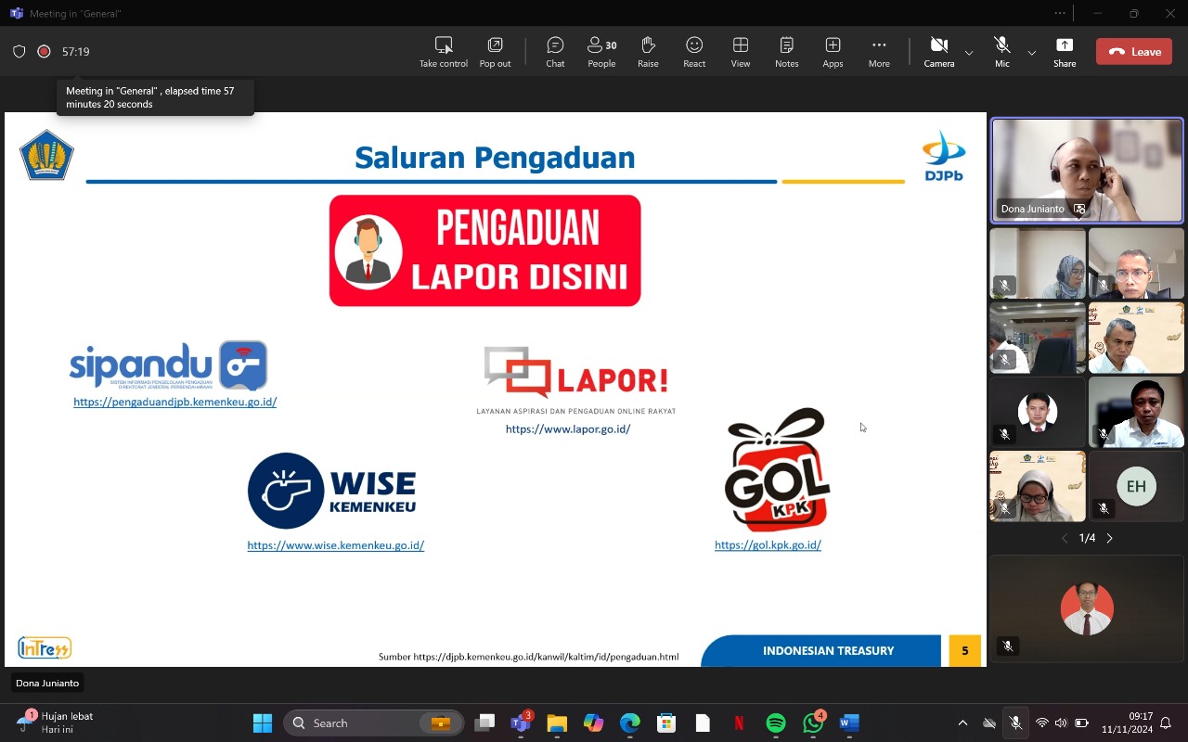Open Netflix from the taskbar
The height and width of the screenshot is (742, 1188).
click(x=739, y=723)
